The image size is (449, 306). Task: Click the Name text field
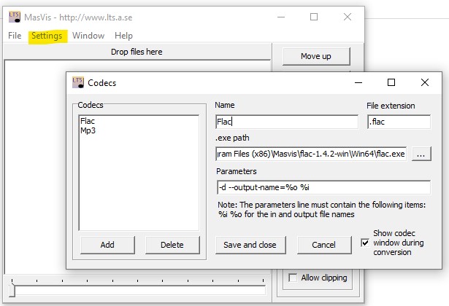point(287,122)
